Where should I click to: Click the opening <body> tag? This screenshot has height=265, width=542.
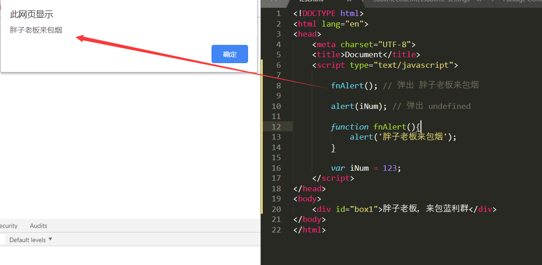click(x=307, y=199)
